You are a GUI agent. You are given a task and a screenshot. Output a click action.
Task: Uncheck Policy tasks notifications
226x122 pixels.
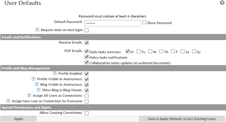click(87, 57)
